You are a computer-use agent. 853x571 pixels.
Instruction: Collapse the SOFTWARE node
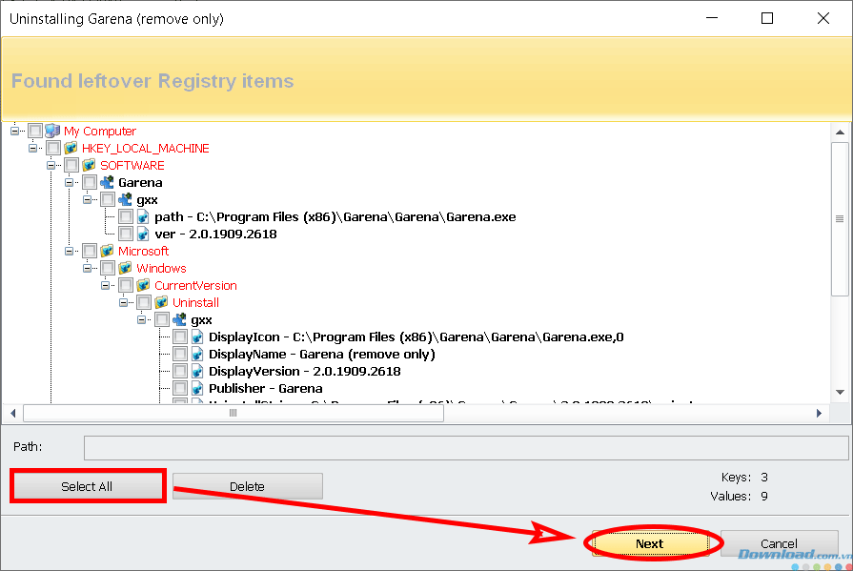pyautogui.click(x=51, y=165)
